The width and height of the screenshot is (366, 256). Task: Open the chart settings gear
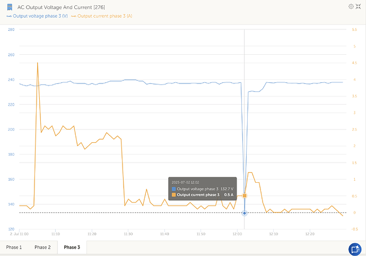tap(351, 6)
